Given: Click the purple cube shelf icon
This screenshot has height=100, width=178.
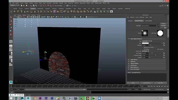Looking at the screenshot, I should point(55,11).
